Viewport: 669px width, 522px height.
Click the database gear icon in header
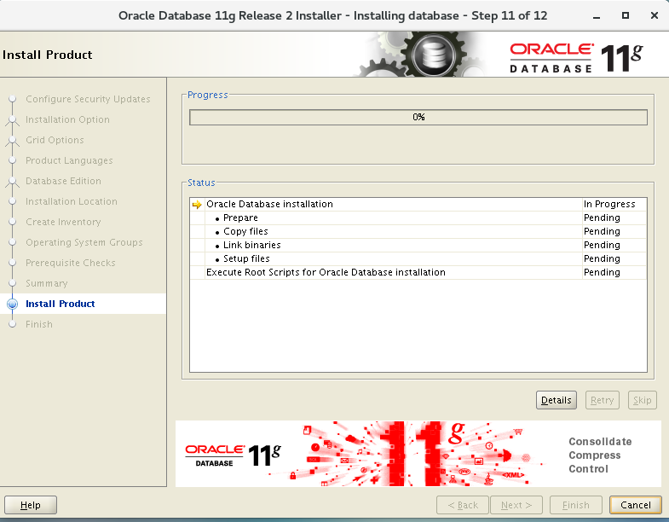(x=433, y=55)
